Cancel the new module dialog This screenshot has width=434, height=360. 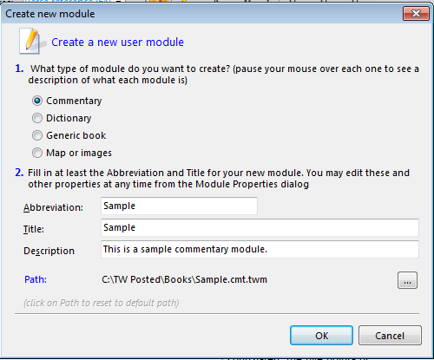tap(390, 336)
